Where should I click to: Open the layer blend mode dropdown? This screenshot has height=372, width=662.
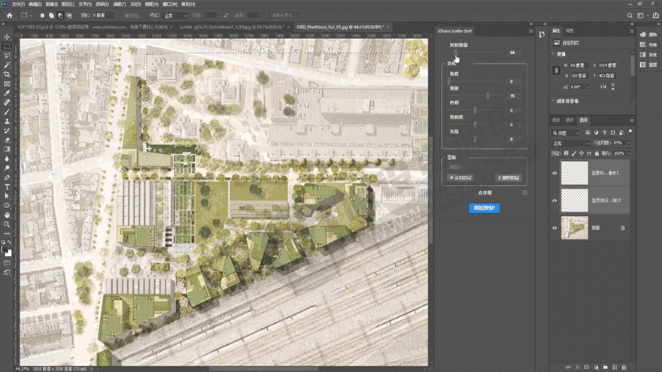(x=571, y=143)
